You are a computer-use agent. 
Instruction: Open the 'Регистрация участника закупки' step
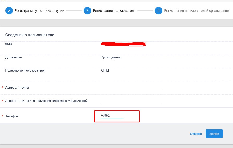39,11
